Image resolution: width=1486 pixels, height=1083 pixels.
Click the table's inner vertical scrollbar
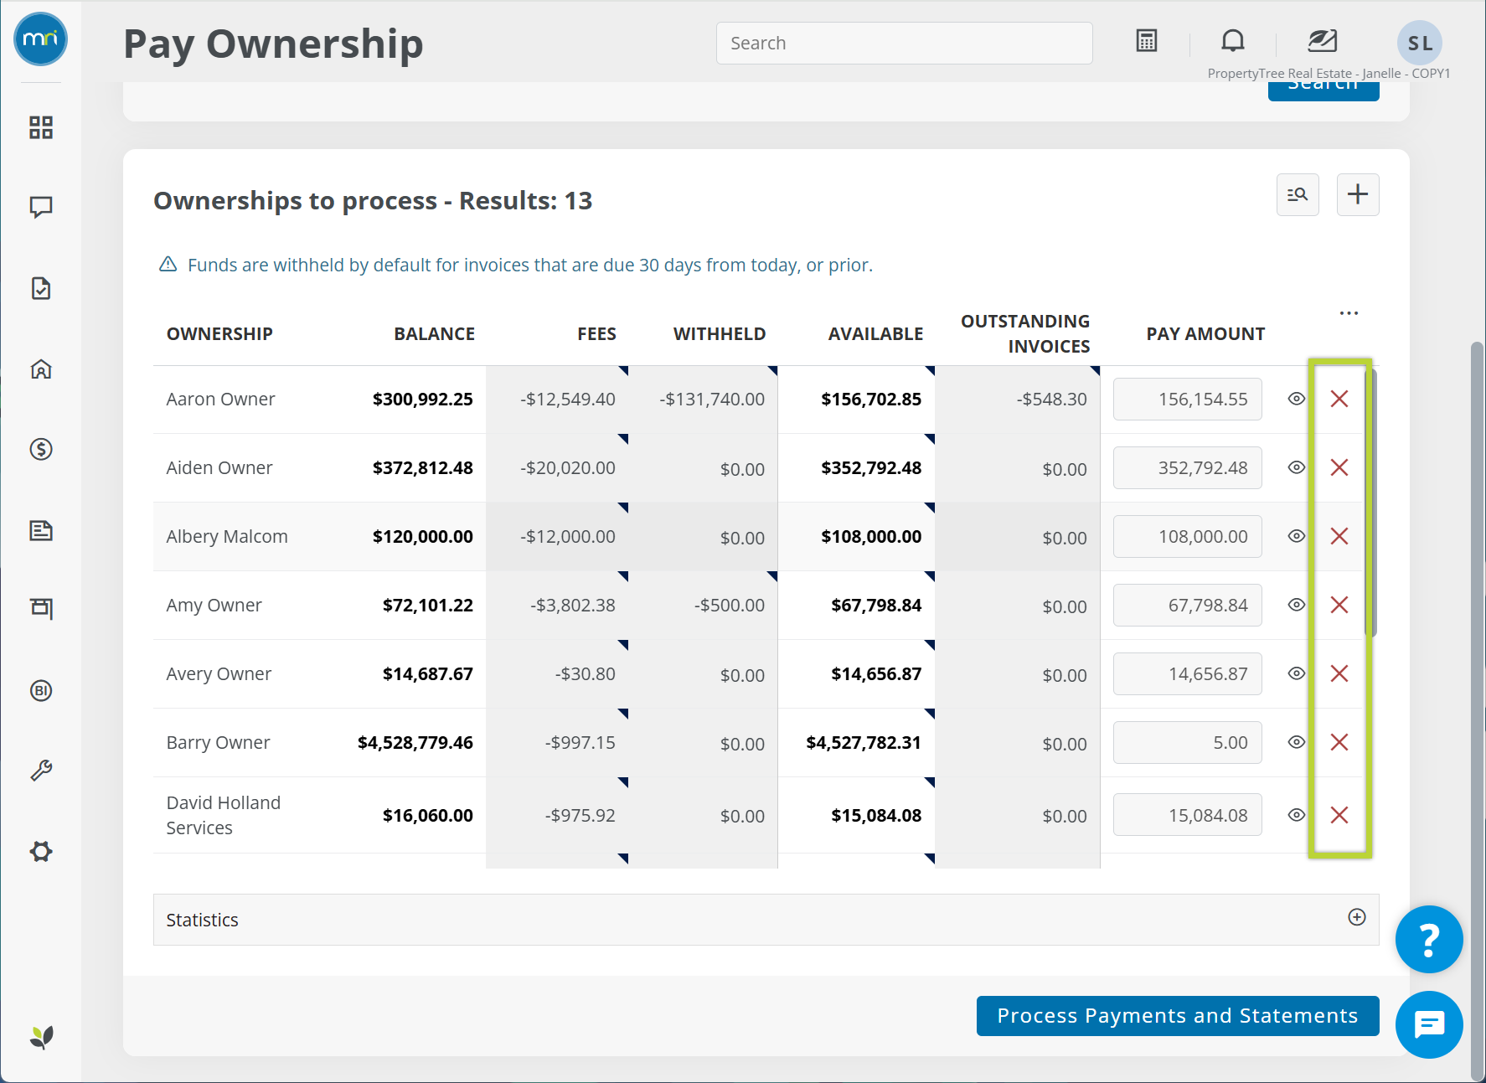click(1371, 503)
